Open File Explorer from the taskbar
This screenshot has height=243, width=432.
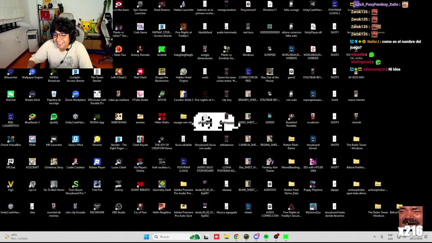click(x=226, y=237)
